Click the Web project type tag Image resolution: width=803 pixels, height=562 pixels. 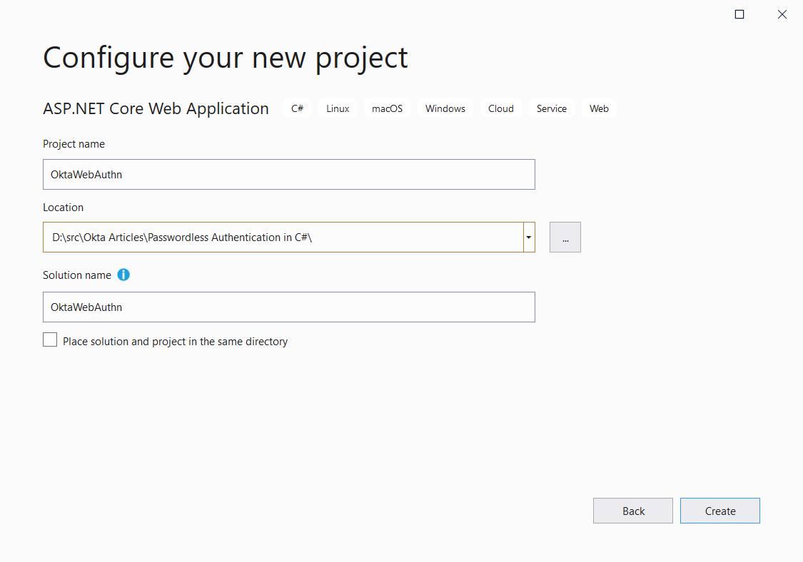point(599,108)
